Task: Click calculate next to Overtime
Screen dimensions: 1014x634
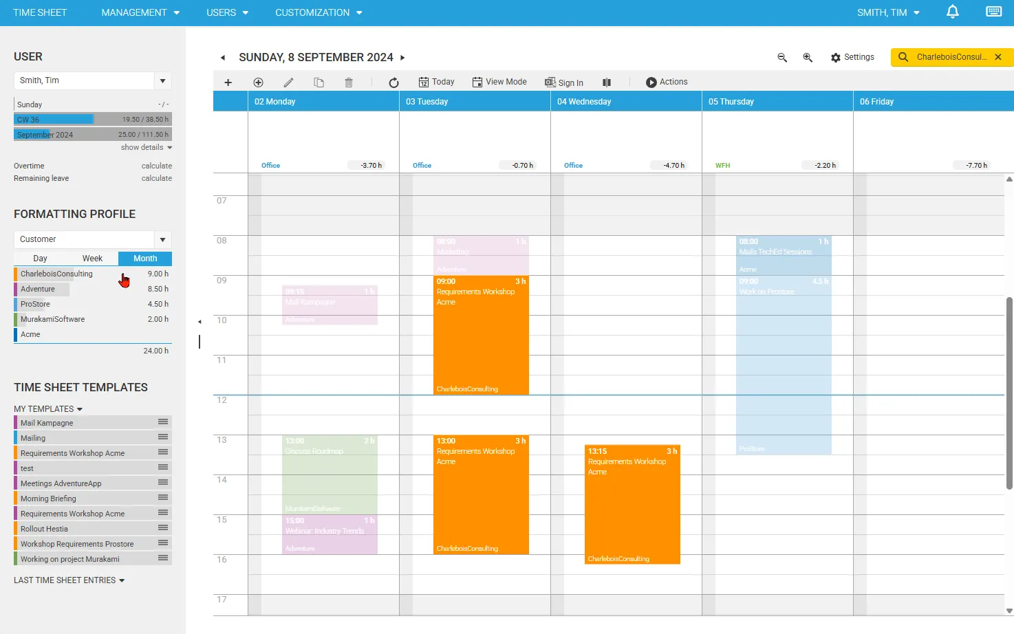Action: (x=156, y=165)
